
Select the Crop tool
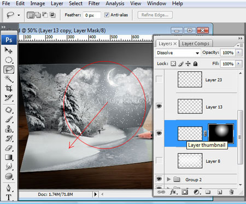point(9,88)
